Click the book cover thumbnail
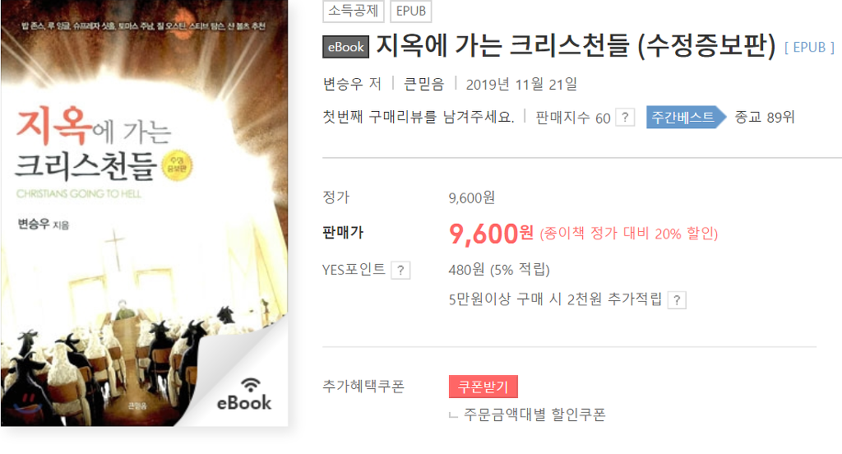The image size is (842, 454). [145, 213]
